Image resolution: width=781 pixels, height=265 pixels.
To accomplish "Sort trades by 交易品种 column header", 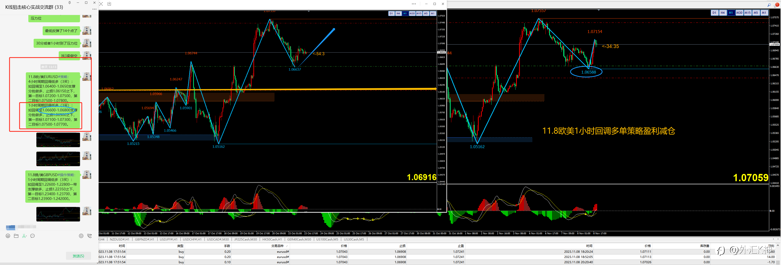I will pos(277,246).
